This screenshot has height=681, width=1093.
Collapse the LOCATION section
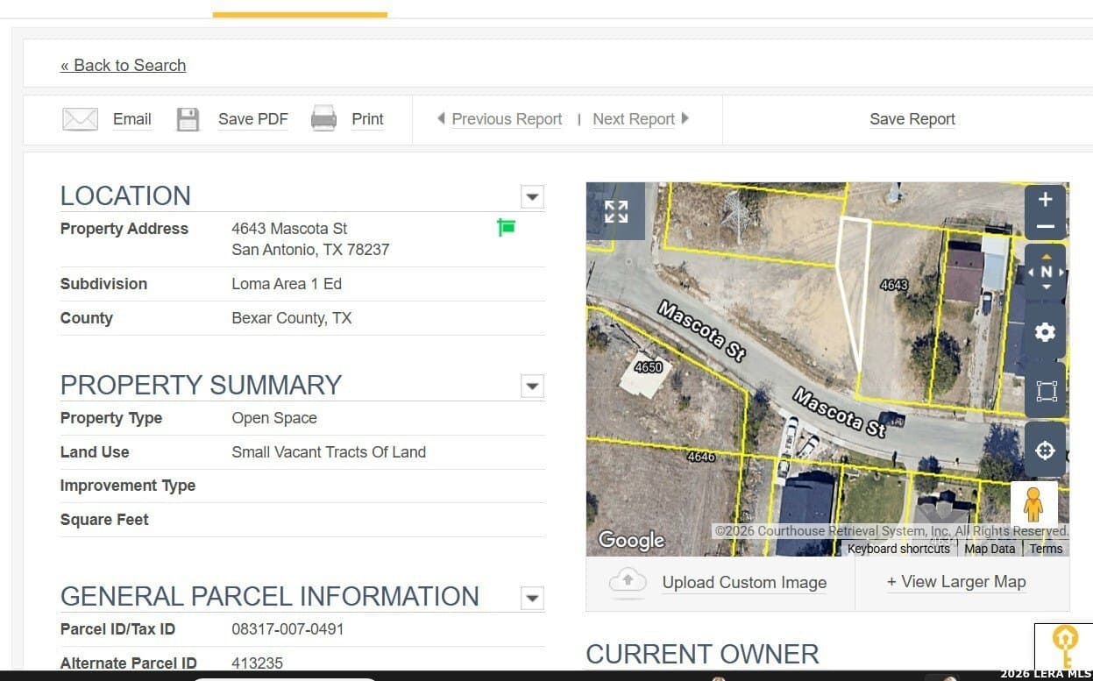pos(532,197)
